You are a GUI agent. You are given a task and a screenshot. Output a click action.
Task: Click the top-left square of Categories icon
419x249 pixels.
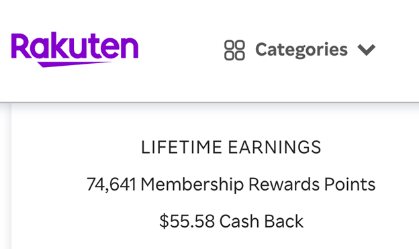[x=229, y=45]
